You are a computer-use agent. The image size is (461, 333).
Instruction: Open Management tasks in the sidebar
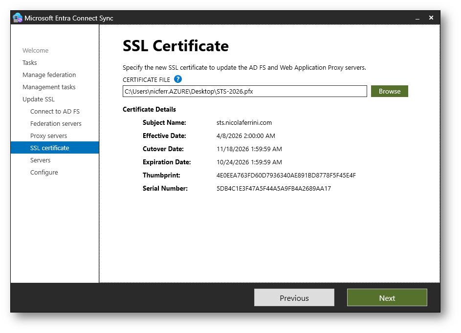(x=49, y=87)
